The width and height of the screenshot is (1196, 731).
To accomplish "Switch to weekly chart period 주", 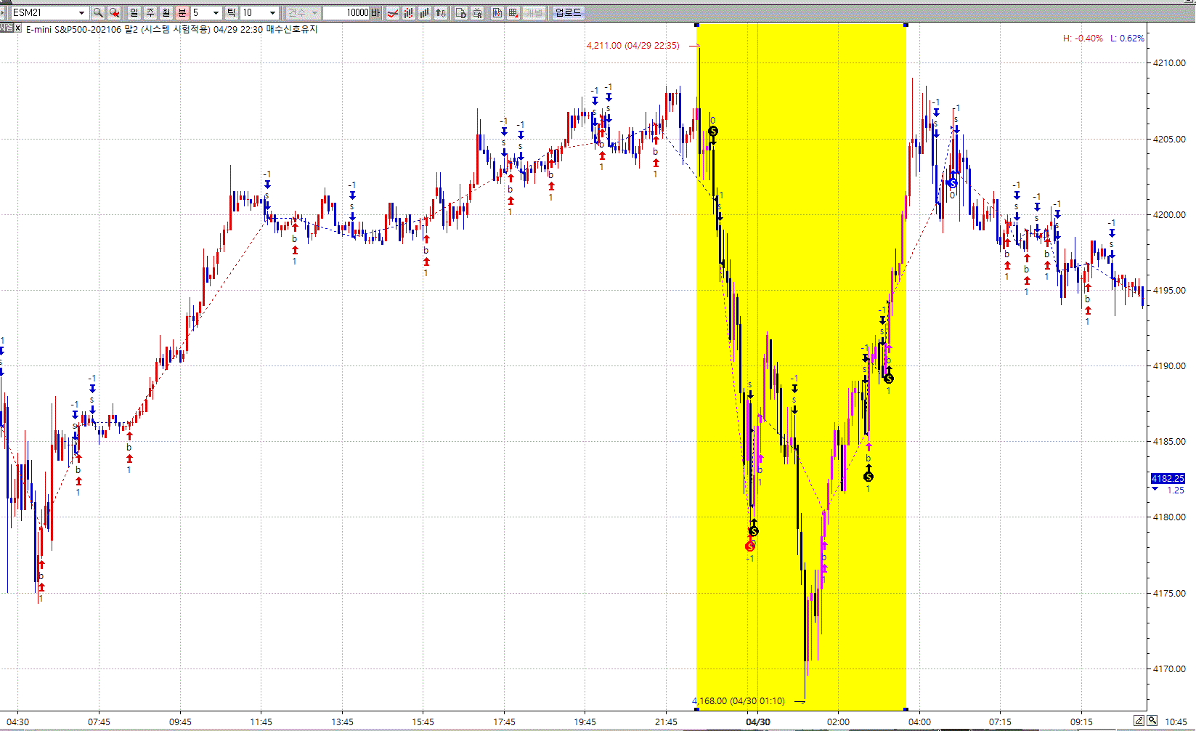I will [150, 13].
